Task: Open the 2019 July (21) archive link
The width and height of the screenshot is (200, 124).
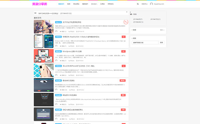Action: coord(155,19)
